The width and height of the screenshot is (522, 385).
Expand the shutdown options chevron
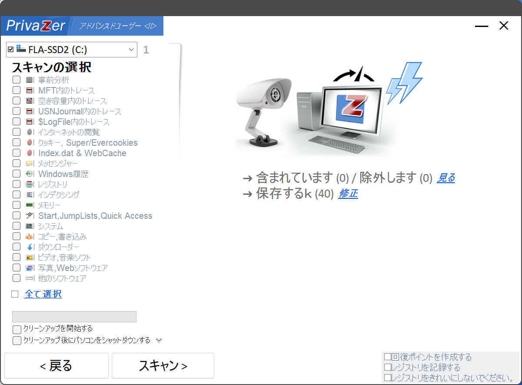(x=159, y=340)
